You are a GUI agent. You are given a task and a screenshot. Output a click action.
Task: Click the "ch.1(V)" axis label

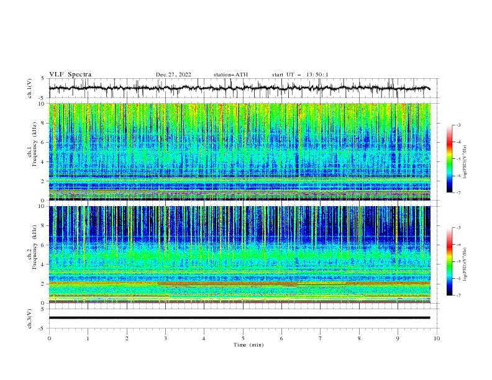(30, 88)
